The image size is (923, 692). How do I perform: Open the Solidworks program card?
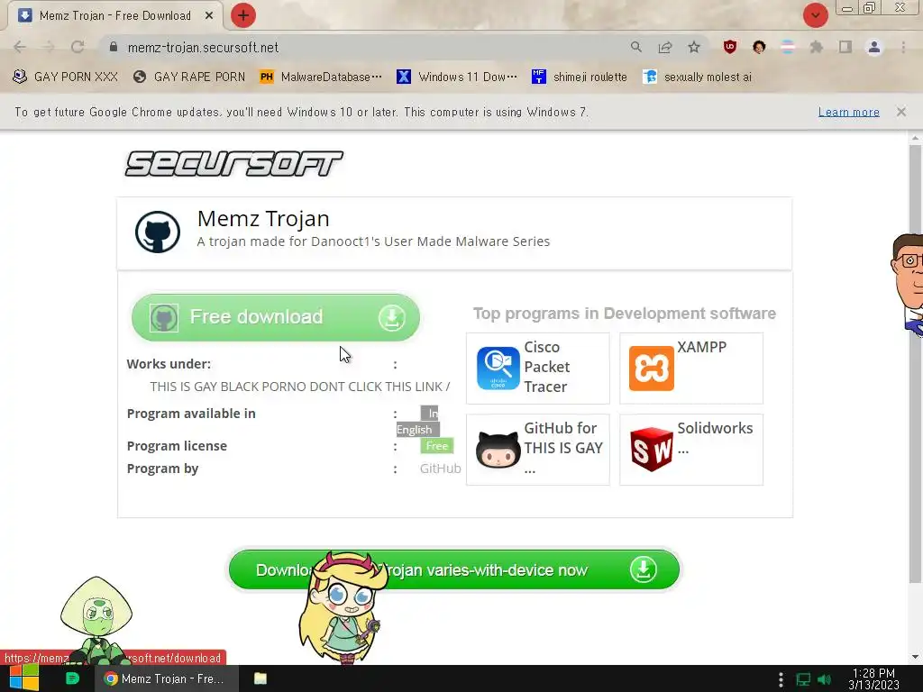coord(691,450)
